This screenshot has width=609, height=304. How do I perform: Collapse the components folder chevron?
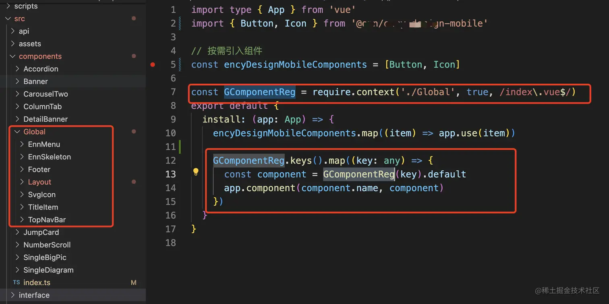tap(13, 56)
